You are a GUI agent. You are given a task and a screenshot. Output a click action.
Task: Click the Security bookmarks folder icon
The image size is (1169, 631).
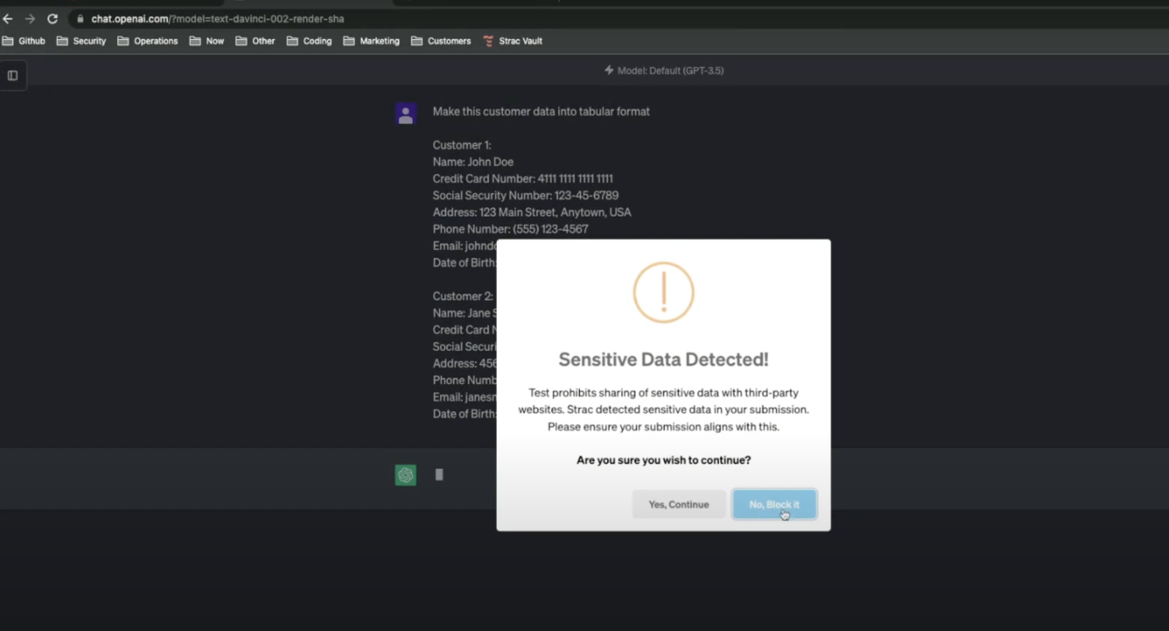tap(62, 41)
